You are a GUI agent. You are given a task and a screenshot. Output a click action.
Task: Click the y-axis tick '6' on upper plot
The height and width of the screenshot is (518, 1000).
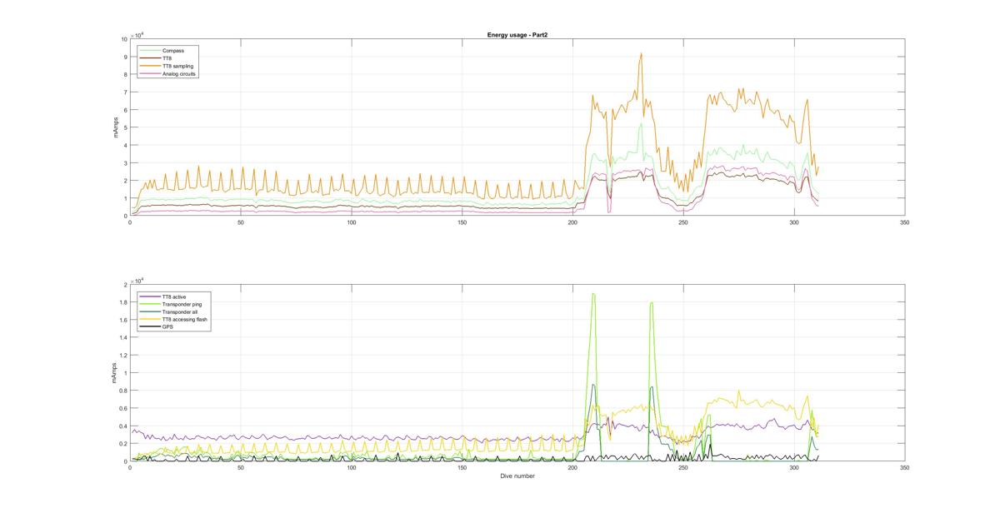click(x=126, y=110)
